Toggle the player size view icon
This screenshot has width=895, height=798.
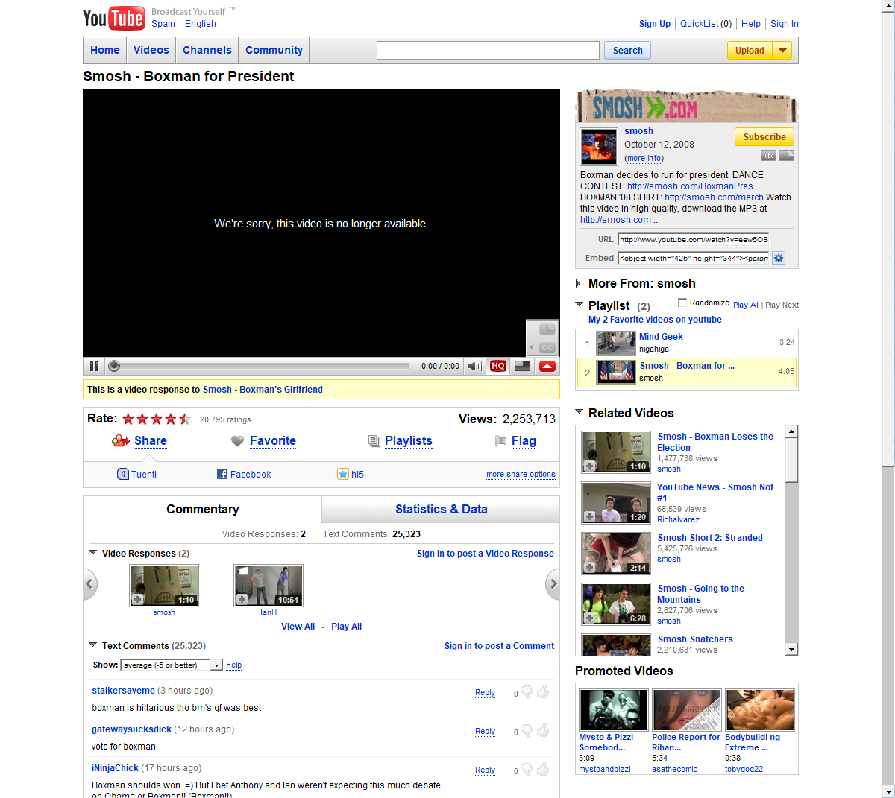(x=523, y=366)
